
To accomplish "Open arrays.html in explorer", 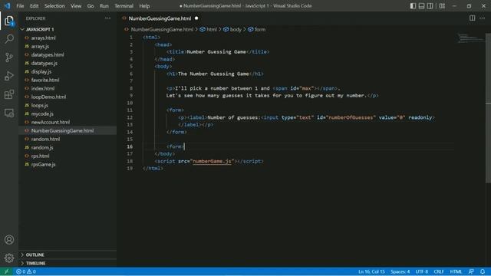I will (x=43, y=38).
